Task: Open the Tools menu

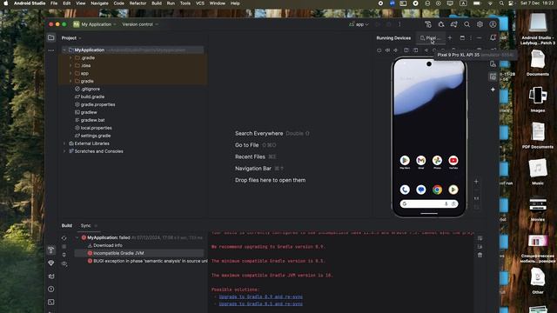Action: point(185,3)
